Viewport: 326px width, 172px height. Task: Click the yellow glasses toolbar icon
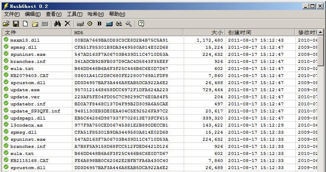pyautogui.click(x=119, y=24)
